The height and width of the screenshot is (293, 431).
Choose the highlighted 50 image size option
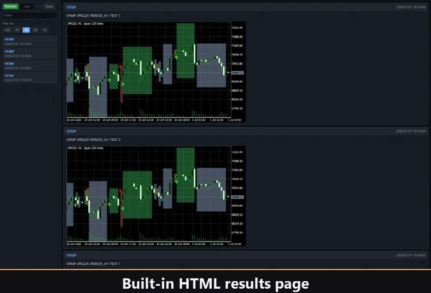tap(26, 30)
